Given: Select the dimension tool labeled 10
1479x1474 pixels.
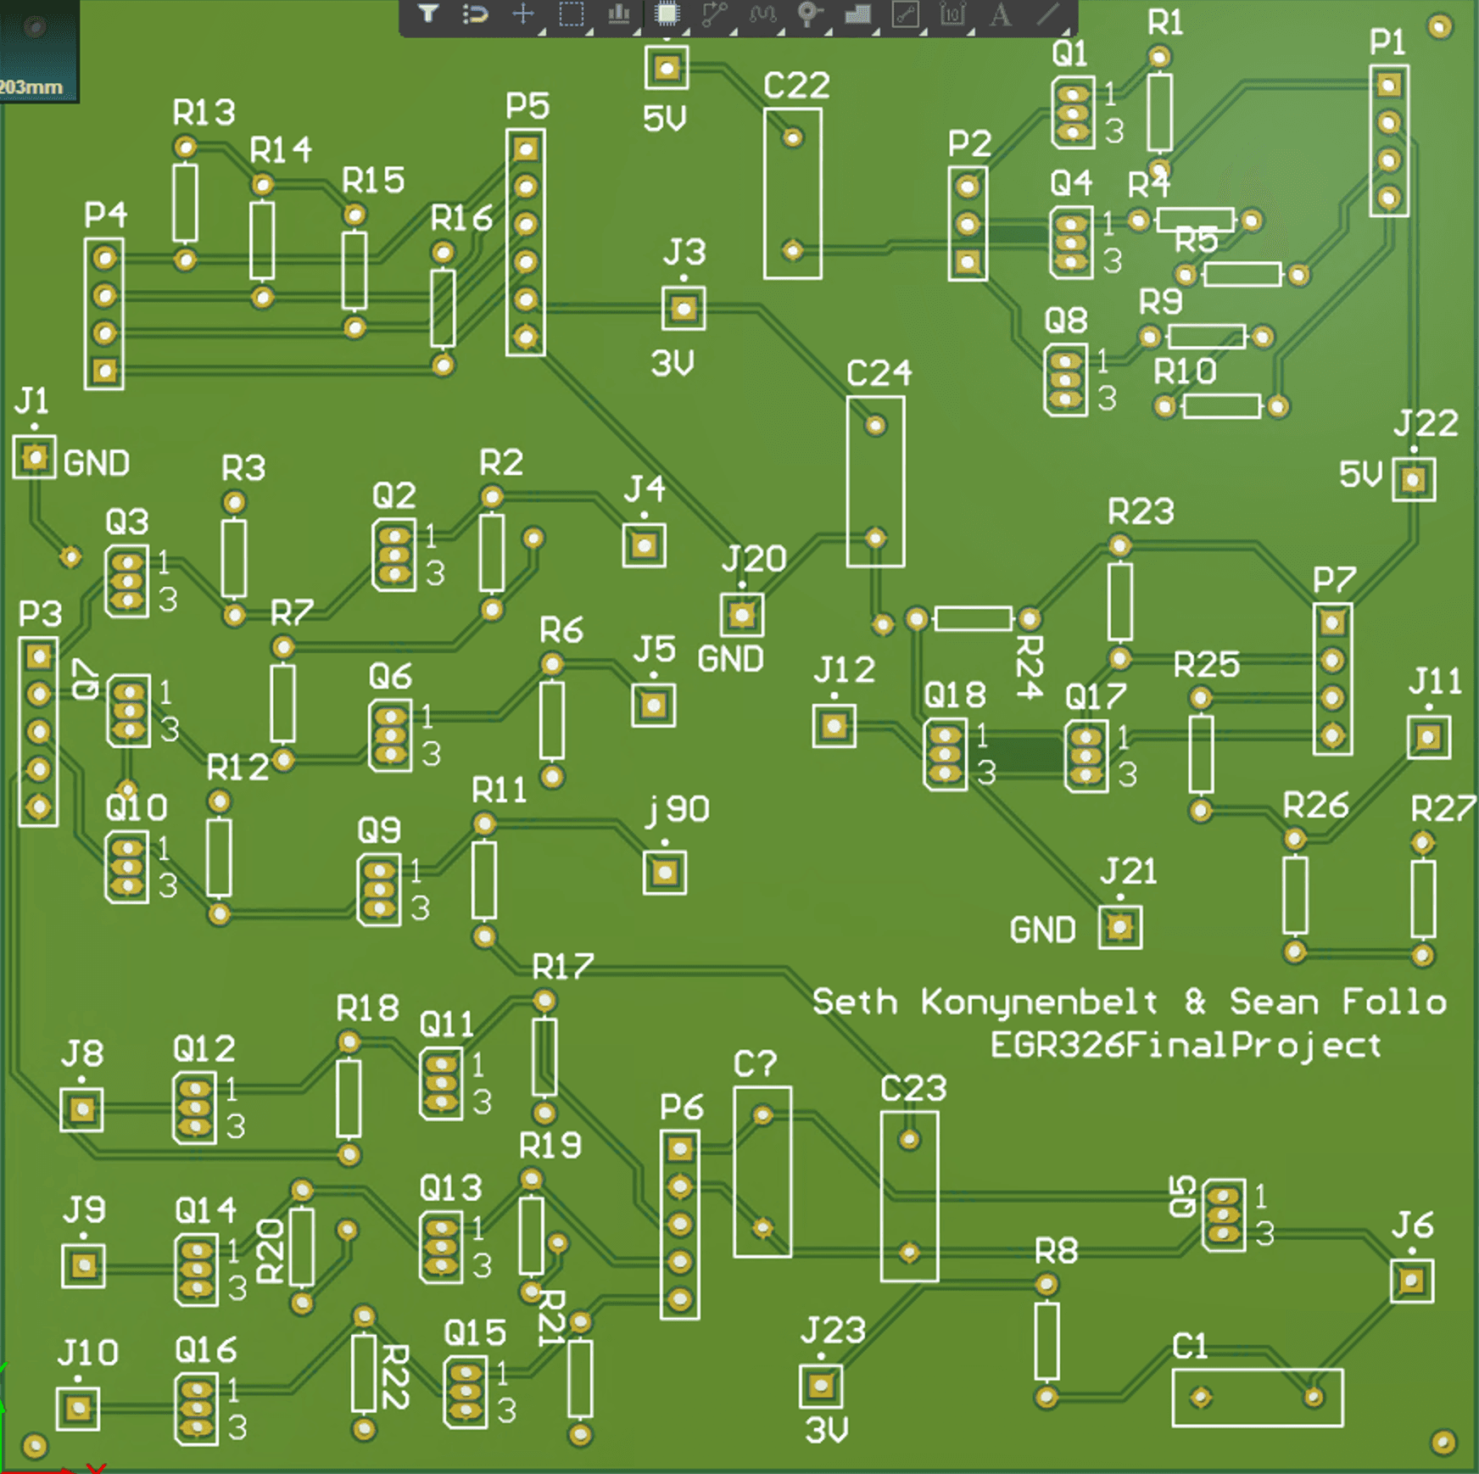Looking at the screenshot, I should pyautogui.click(x=951, y=14).
